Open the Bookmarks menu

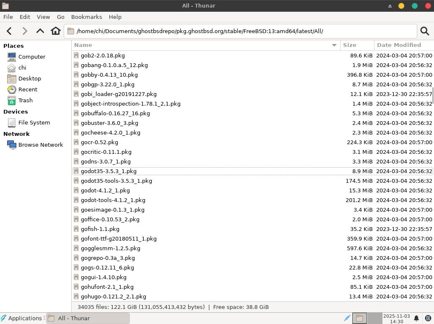pos(87,17)
